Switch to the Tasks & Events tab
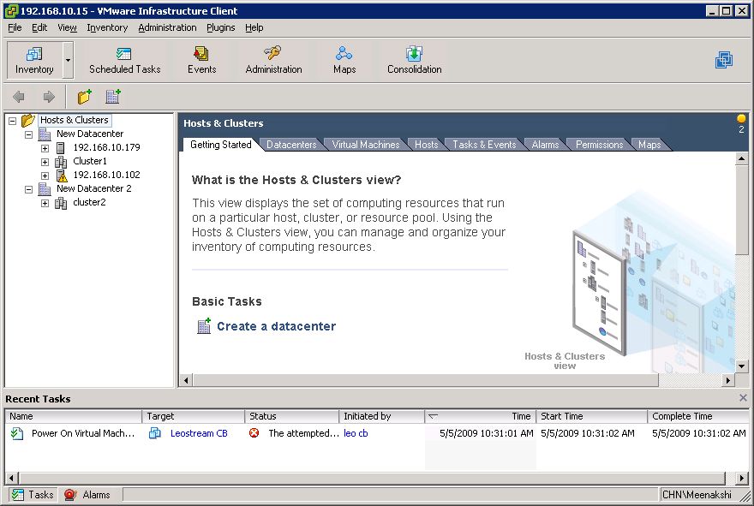754x506 pixels. click(484, 145)
